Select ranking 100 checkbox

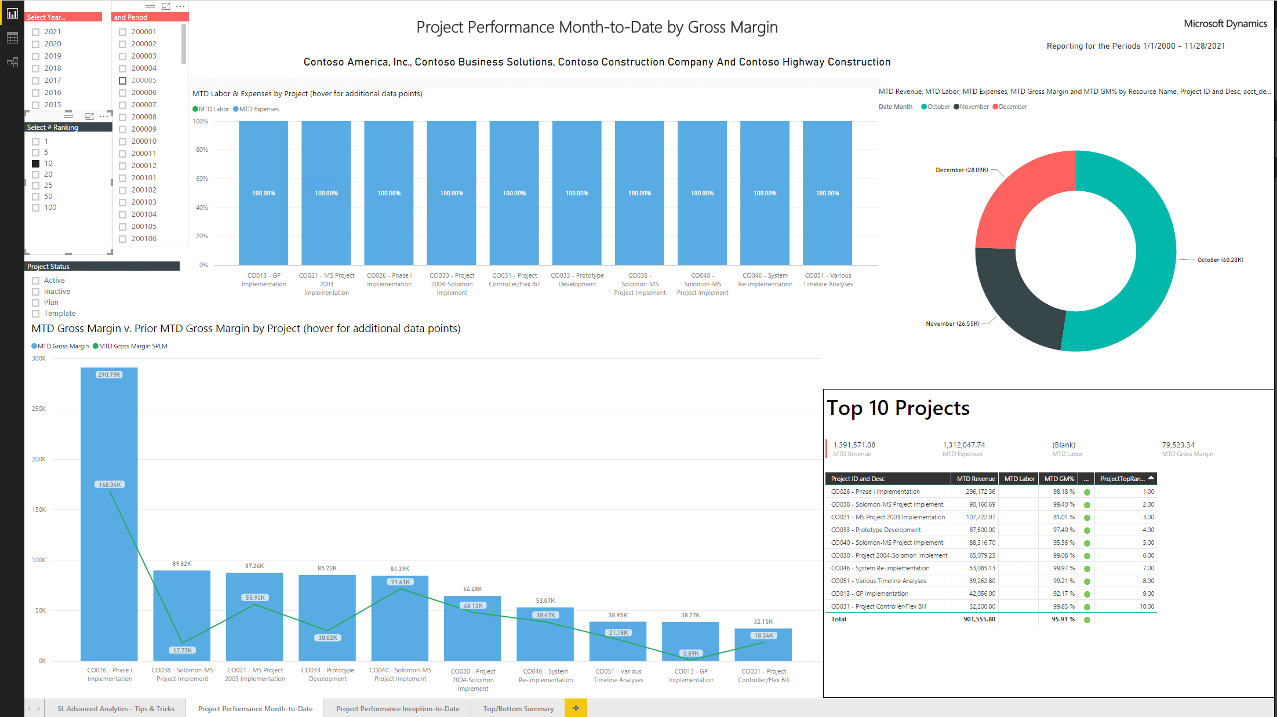tap(36, 208)
